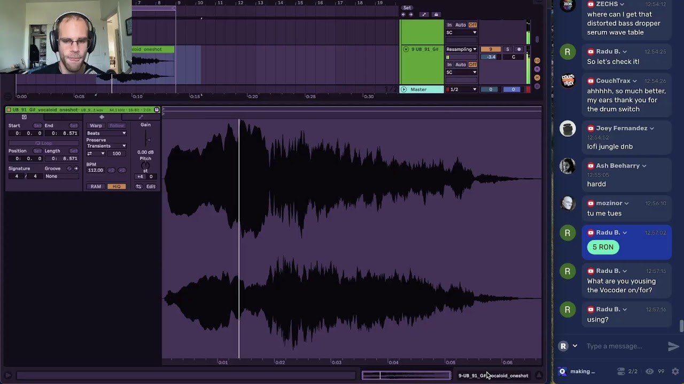Click the detail view triangle icon
Image resolution: width=684 pixels, height=384 pixels.
539,375
